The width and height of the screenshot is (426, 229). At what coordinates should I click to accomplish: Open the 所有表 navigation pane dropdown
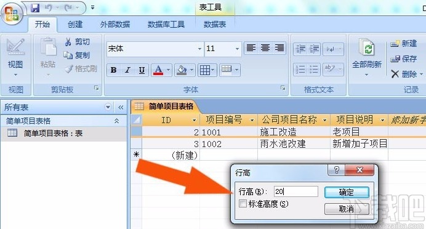coord(108,107)
